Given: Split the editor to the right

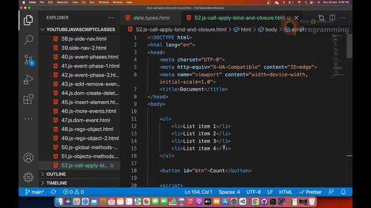Looking at the screenshot, I should [x=332, y=18].
